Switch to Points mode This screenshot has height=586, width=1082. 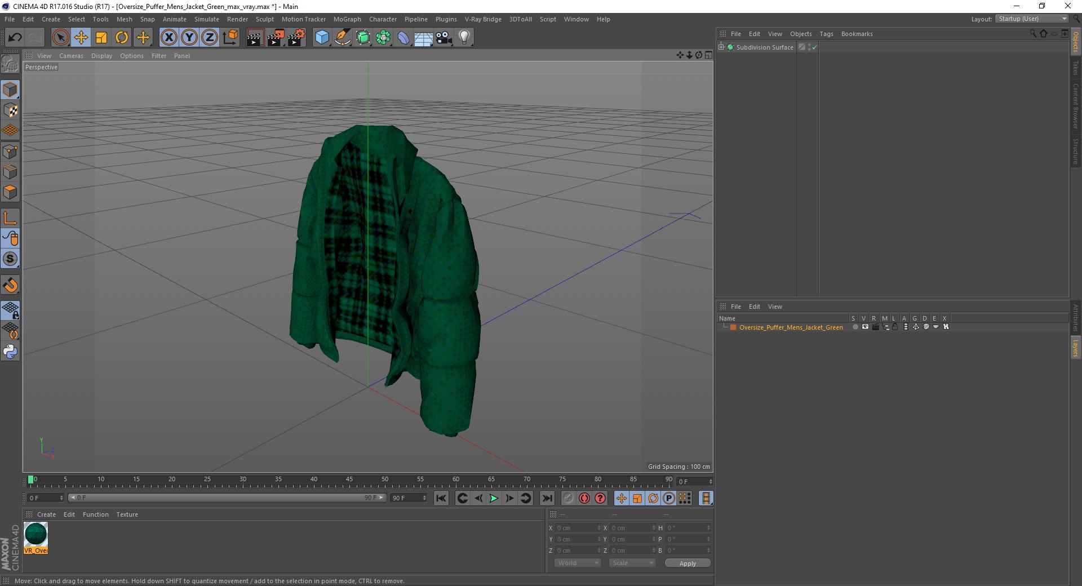(10, 152)
